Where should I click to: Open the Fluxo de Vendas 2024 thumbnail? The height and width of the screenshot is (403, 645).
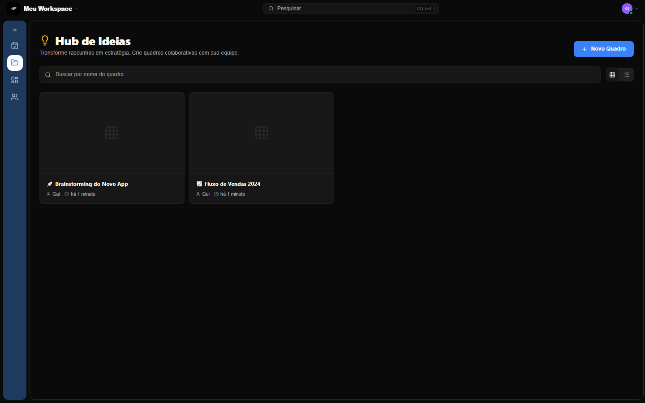tap(262, 133)
